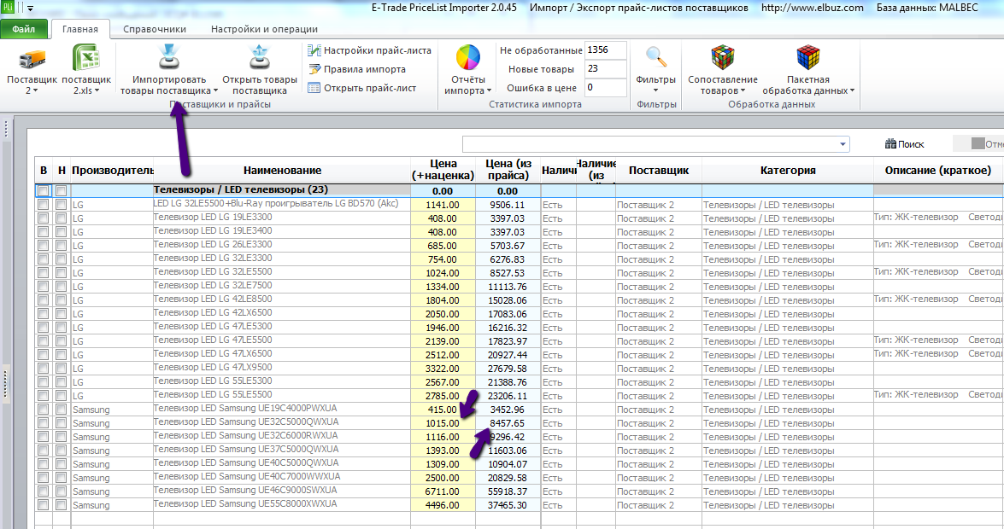Click the price cell 1141.00
1004x529 pixels.
pyautogui.click(x=443, y=205)
